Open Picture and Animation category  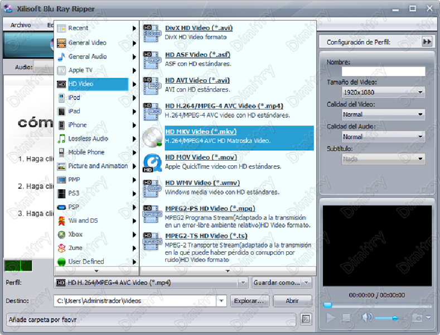[96, 166]
